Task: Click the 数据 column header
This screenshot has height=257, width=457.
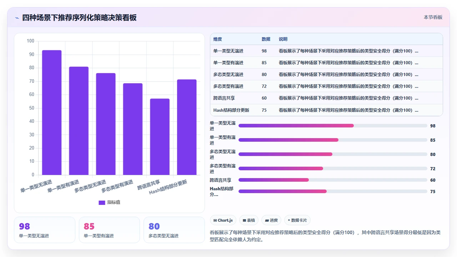Action: [x=266, y=39]
